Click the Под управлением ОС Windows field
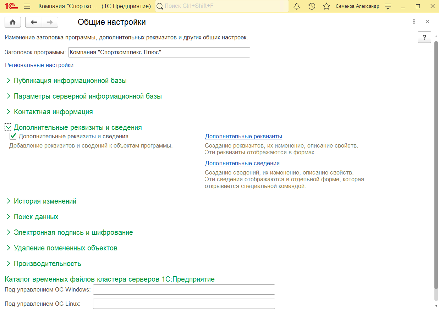Image resolution: width=439 pixels, height=316 pixels. (184, 289)
